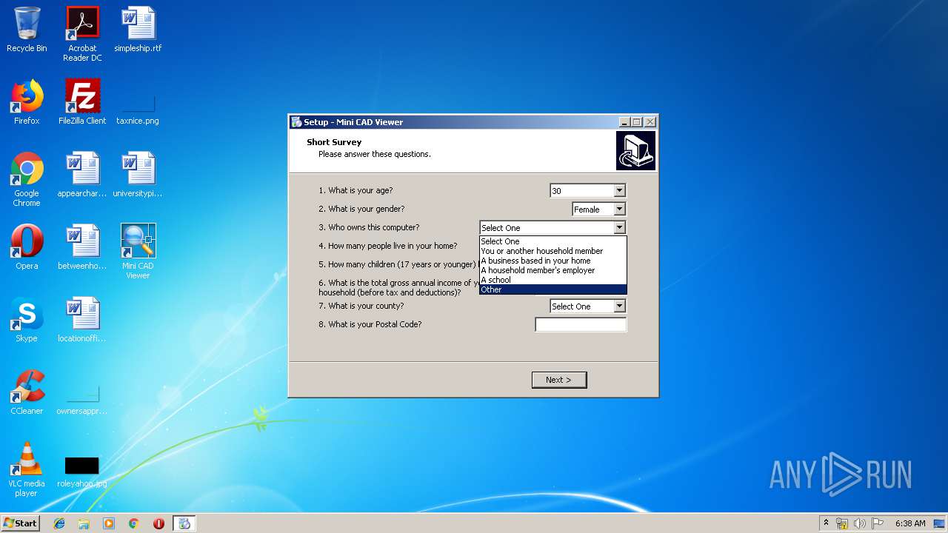
Task: Launch Chrome from the taskbar
Action: [133, 523]
